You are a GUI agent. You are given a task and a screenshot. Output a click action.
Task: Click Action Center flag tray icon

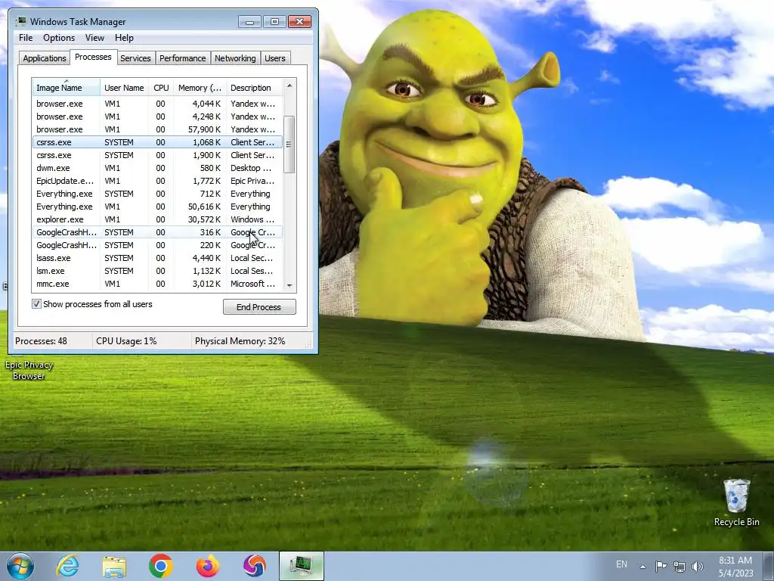(661, 566)
